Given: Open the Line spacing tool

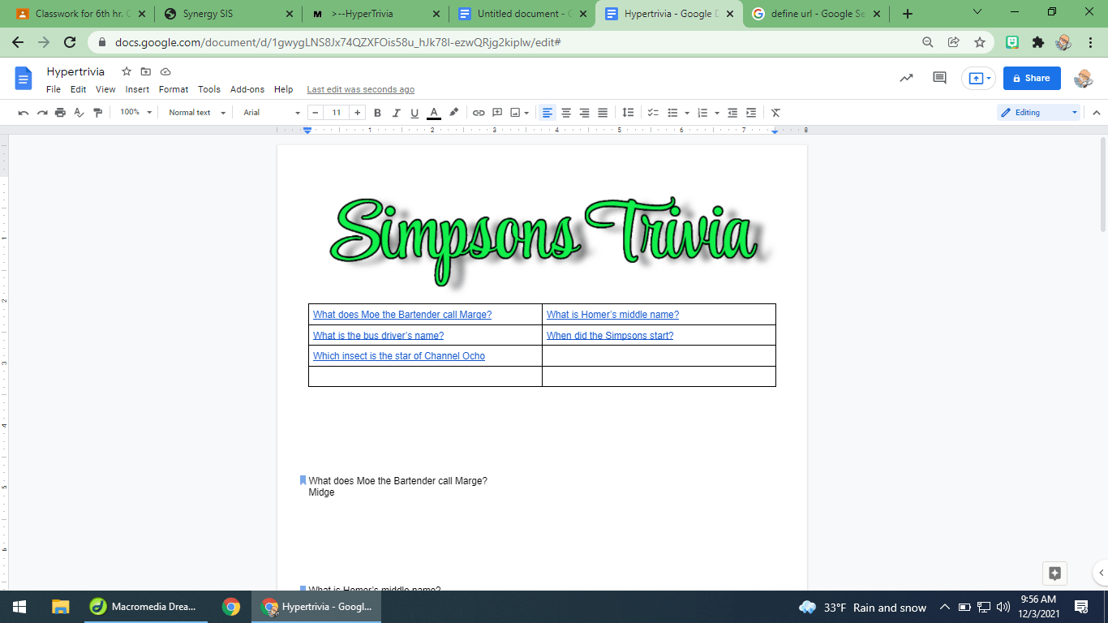Looking at the screenshot, I should pyautogui.click(x=628, y=113).
